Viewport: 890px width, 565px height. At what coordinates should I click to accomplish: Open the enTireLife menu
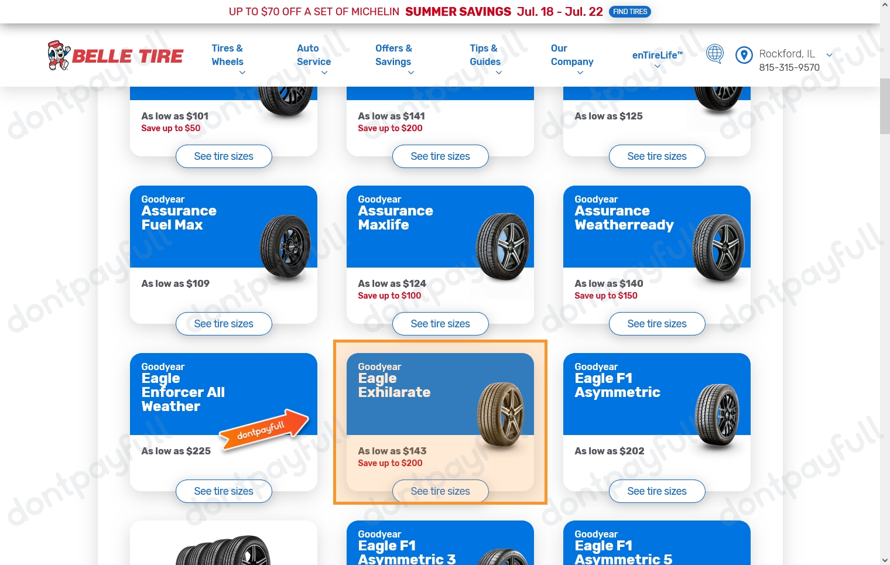point(658,60)
